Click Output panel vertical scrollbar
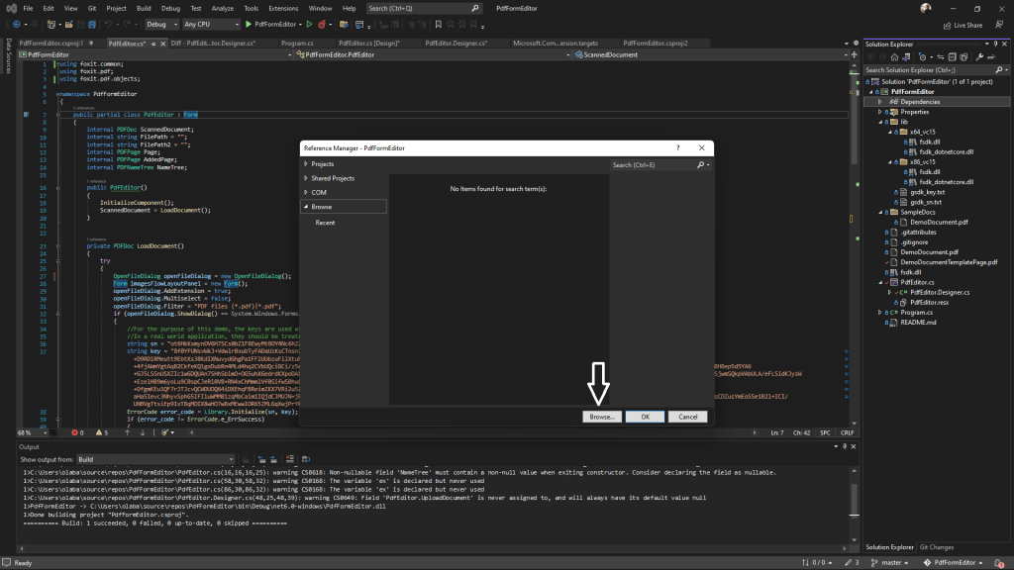 (x=855, y=506)
